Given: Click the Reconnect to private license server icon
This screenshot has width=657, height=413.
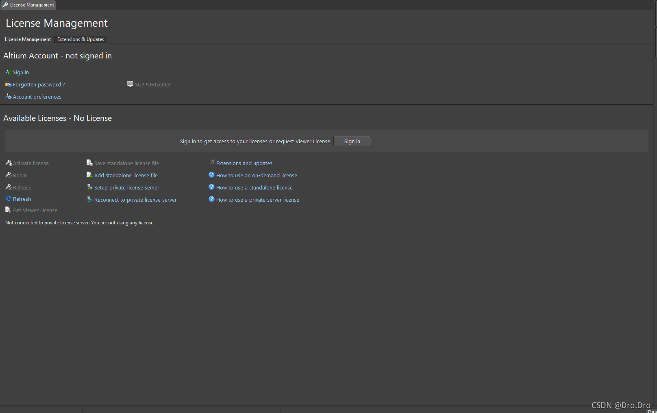Looking at the screenshot, I should pyautogui.click(x=89, y=199).
